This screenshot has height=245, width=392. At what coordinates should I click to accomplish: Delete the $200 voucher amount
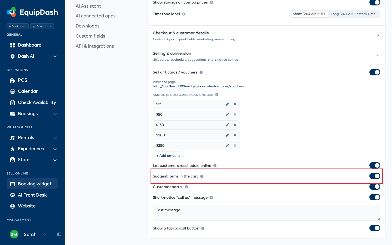tap(235, 135)
